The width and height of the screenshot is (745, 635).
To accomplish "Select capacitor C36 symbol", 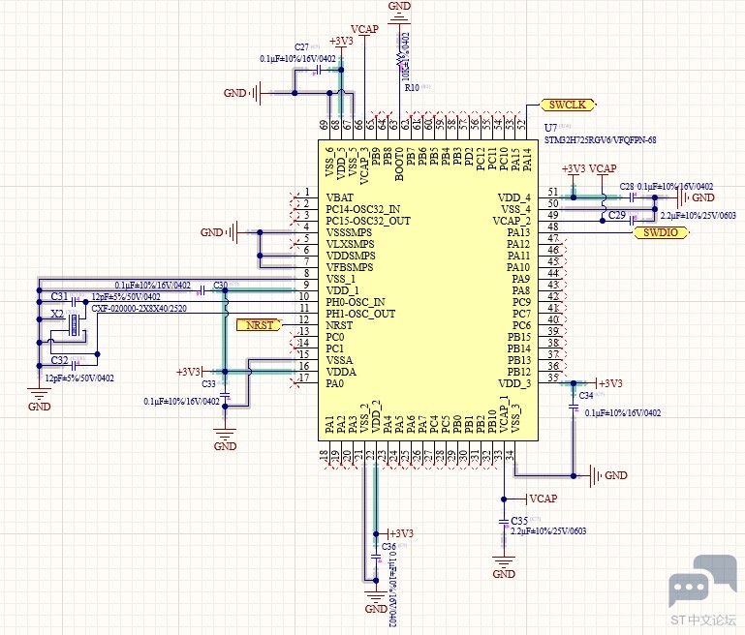I will (x=376, y=557).
